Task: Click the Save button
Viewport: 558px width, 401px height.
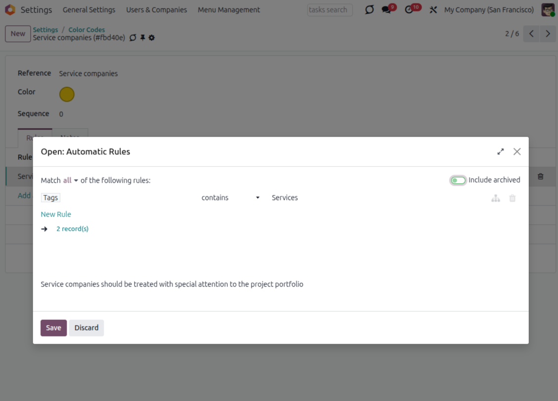Action: [53, 328]
